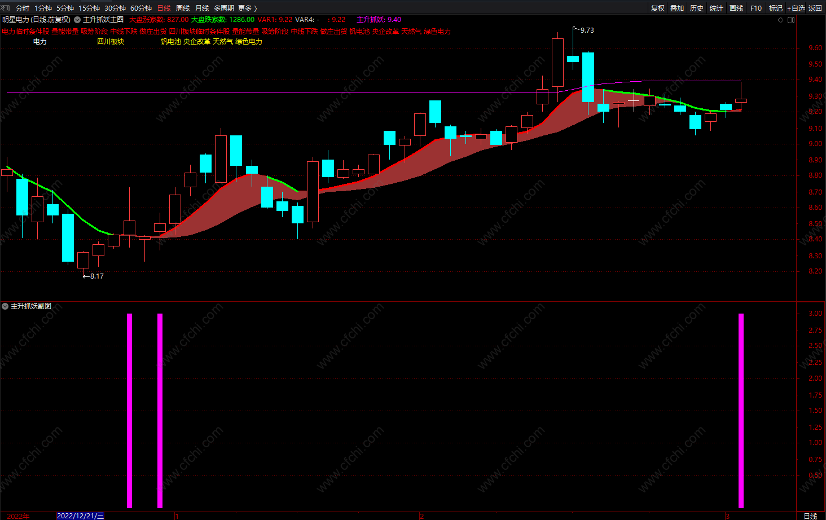Add stock via +自选 button

point(796,8)
